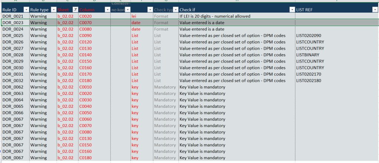Screen dimensions: 379x163
Task: Open filter dropdown of strikethrough header column
Action: coord(127,10)
